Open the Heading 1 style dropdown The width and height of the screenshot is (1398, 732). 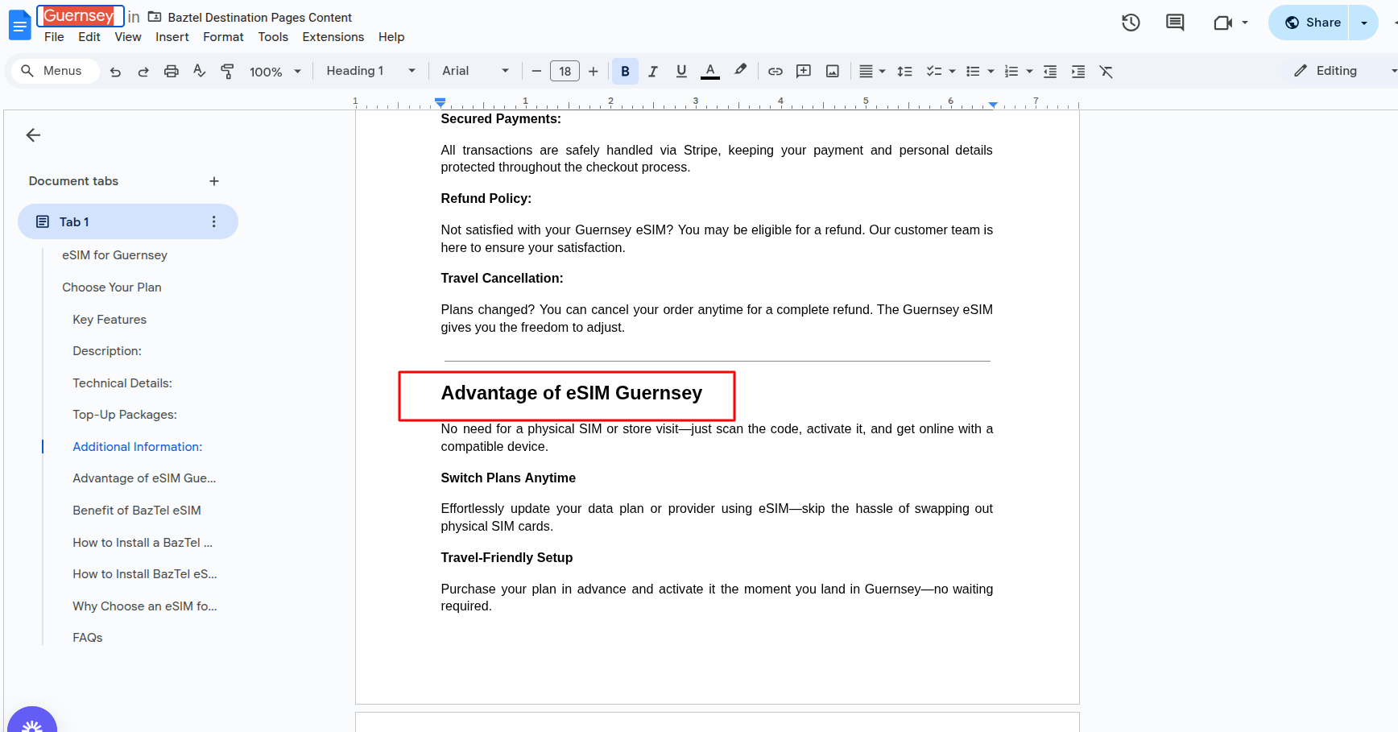click(370, 71)
